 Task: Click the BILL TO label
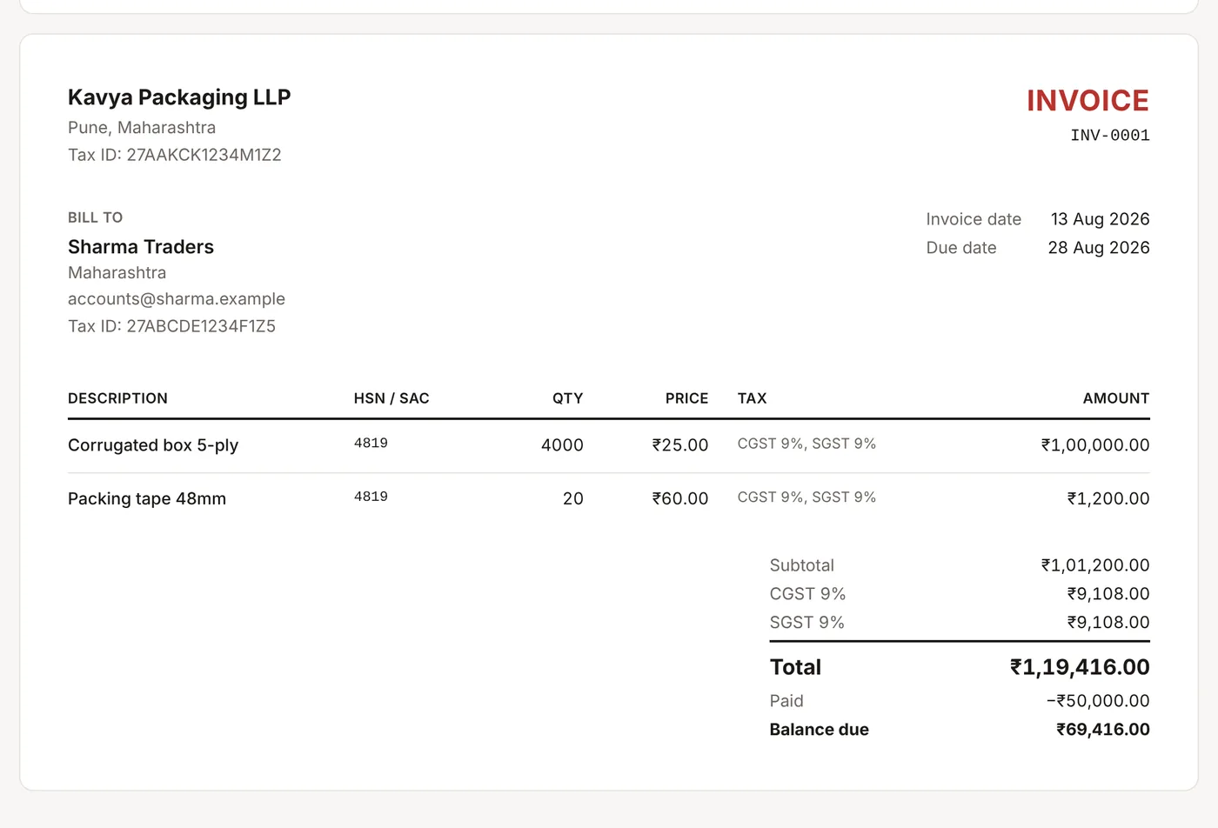[96, 217]
